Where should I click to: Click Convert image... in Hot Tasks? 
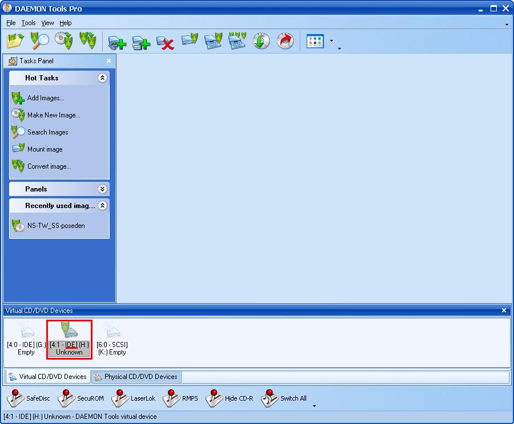[x=41, y=166]
